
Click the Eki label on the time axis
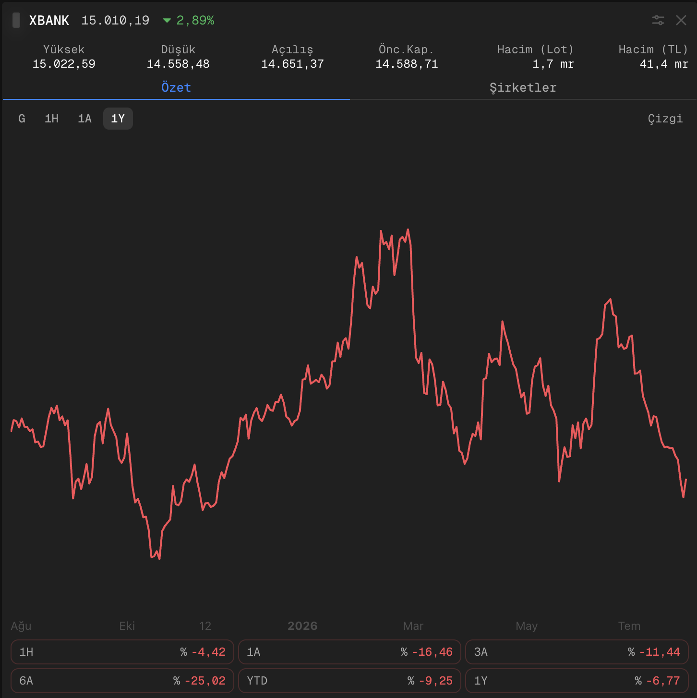pyautogui.click(x=127, y=626)
